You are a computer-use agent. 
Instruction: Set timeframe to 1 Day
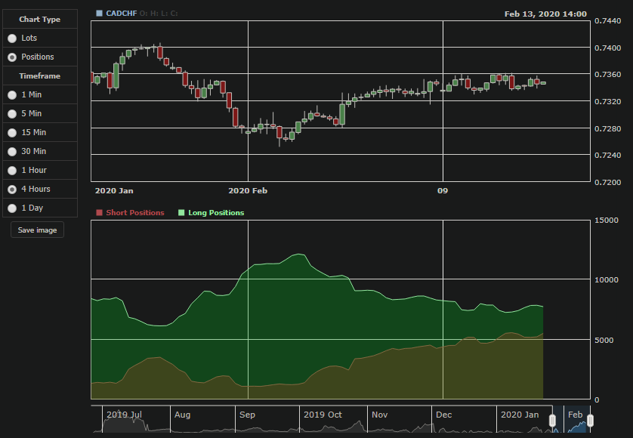12,208
